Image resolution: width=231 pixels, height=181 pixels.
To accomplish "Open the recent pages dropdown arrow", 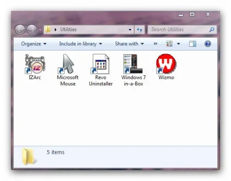I will pyautogui.click(x=40, y=30).
